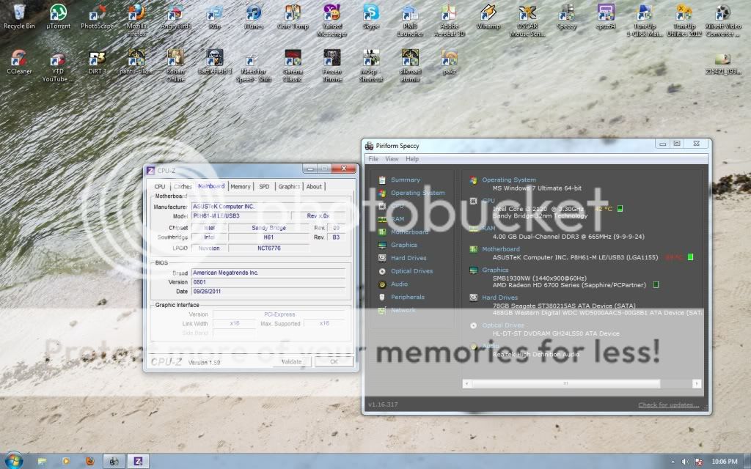Open the Battlefield 3 shortcut
The width and height of the screenshot is (751, 469).
(x=215, y=62)
